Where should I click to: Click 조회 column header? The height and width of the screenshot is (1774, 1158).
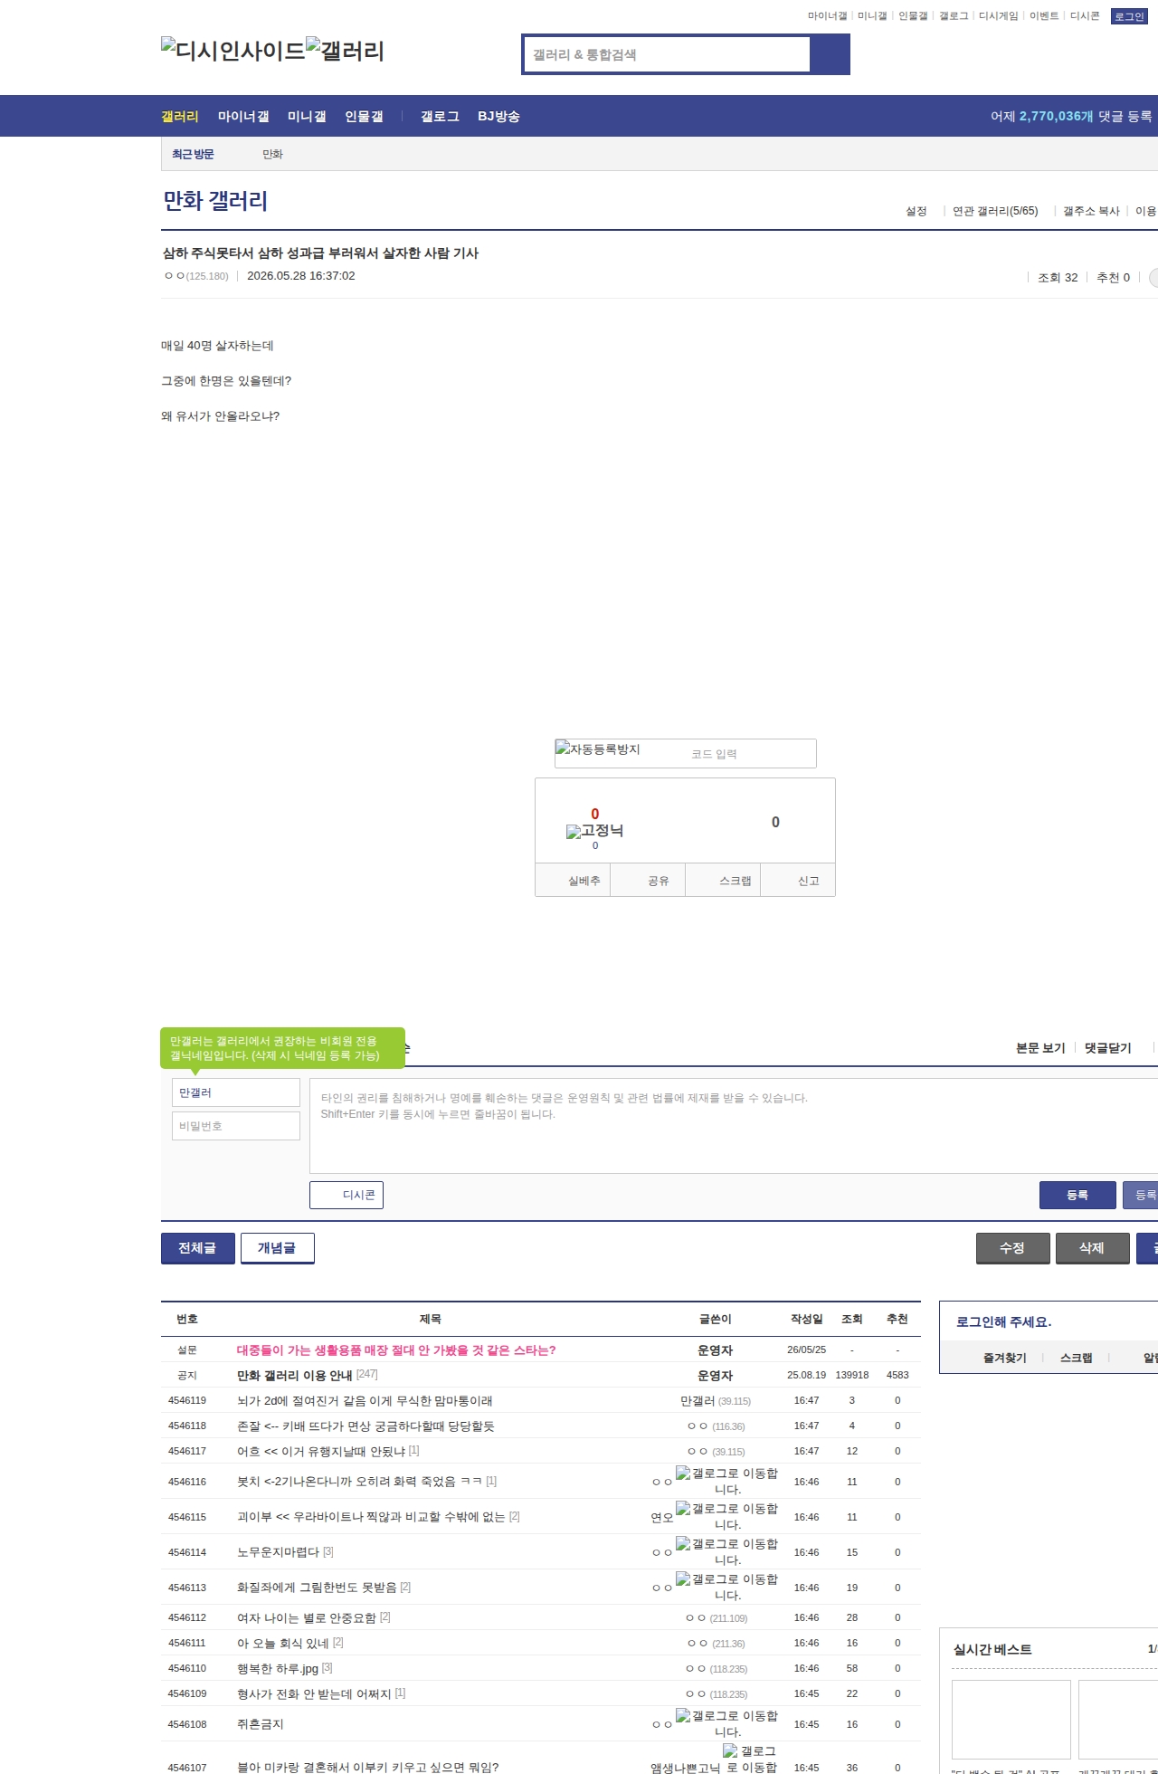point(852,1319)
